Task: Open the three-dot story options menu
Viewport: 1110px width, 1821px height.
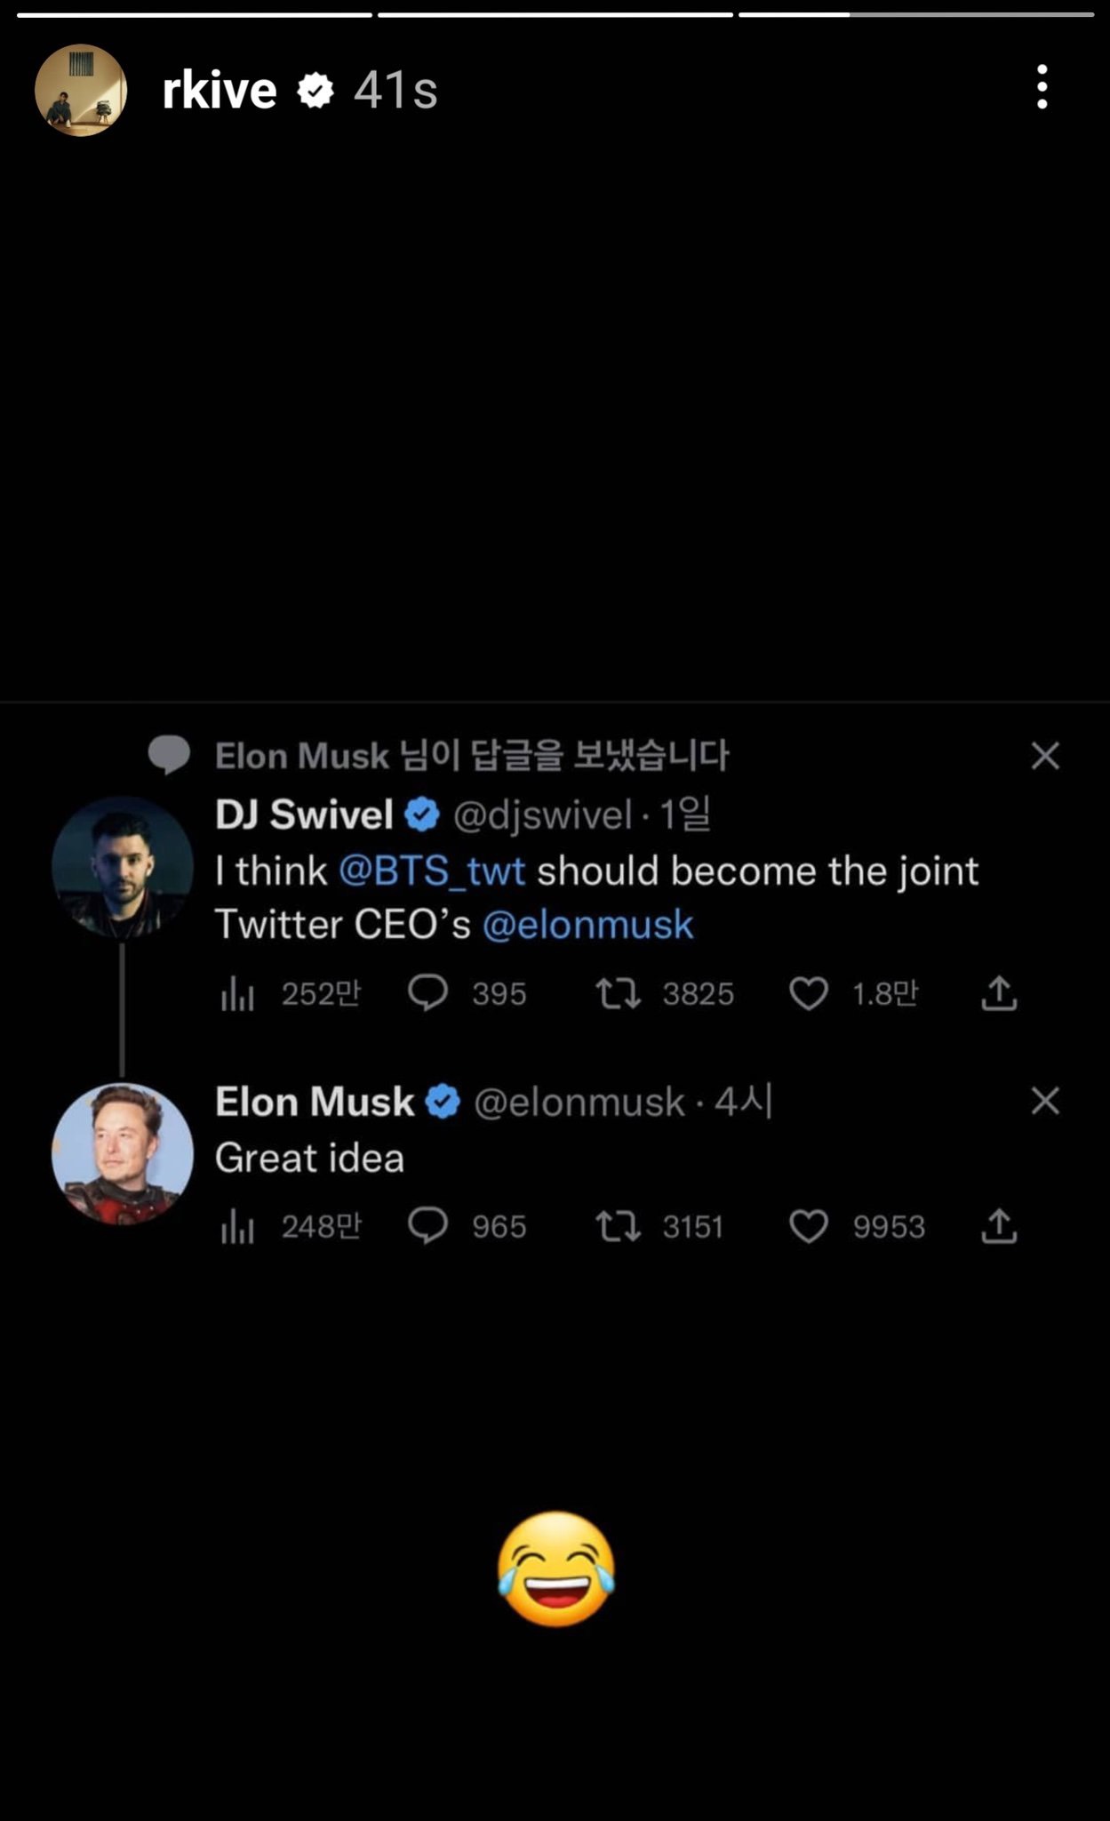Action: pyautogui.click(x=1042, y=88)
